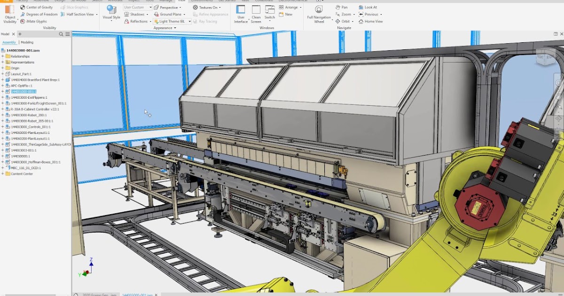Click the Textures On icon
This screenshot has width=564, height=296.
[x=195, y=8]
